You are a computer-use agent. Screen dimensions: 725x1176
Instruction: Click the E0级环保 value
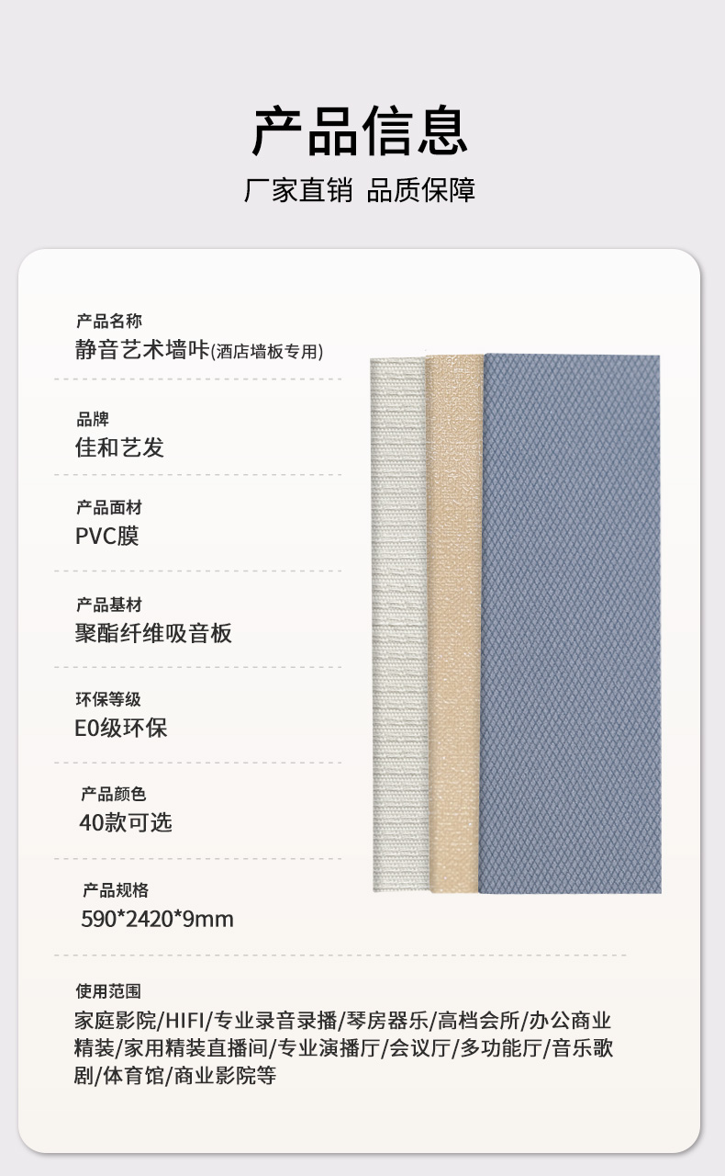tap(121, 729)
